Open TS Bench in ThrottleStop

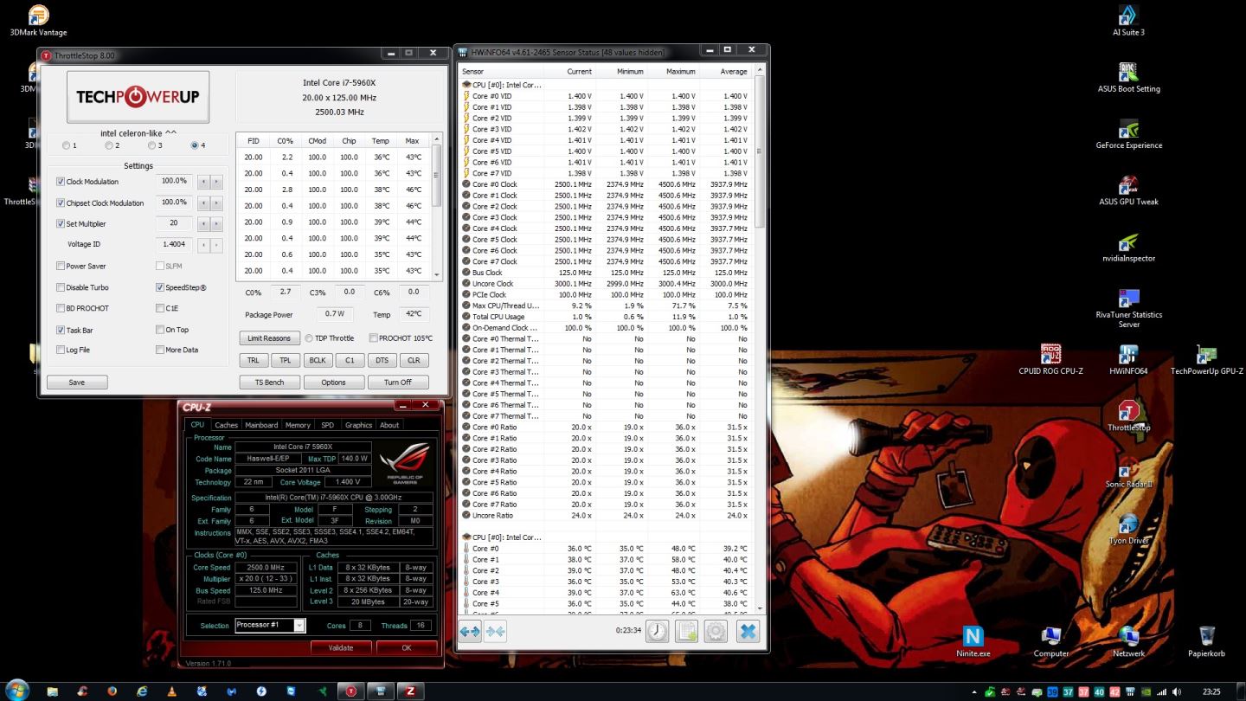point(269,382)
